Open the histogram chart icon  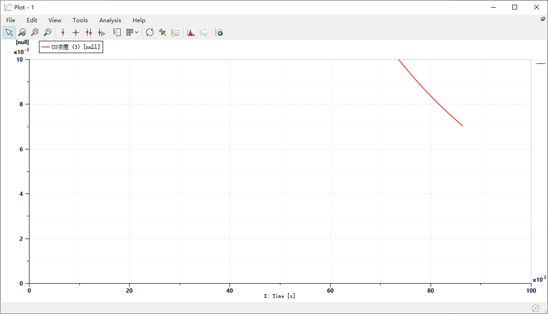(191, 32)
